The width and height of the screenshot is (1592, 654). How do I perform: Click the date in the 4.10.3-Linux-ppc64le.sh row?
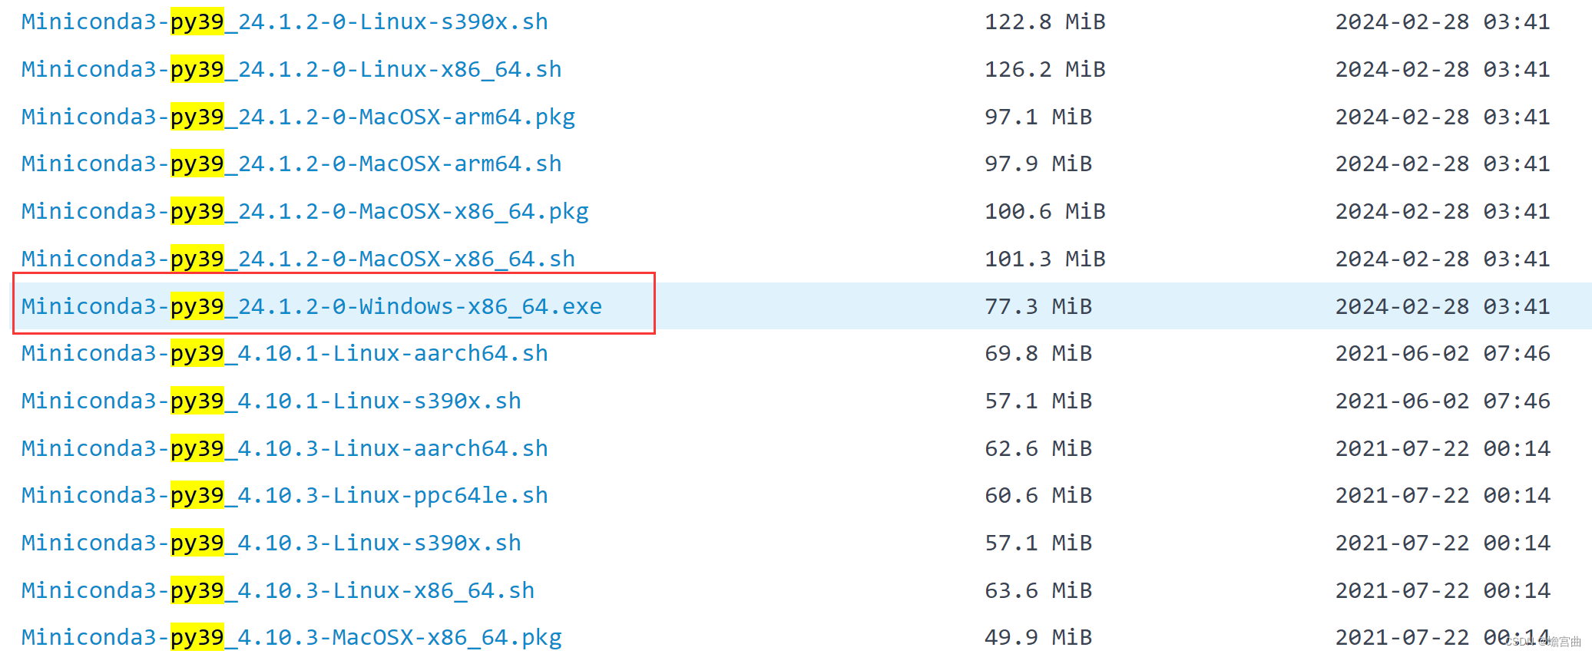pyautogui.click(x=1443, y=496)
